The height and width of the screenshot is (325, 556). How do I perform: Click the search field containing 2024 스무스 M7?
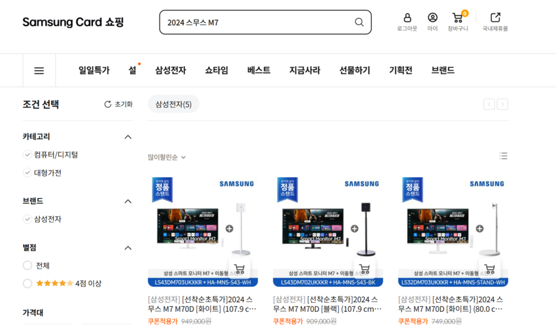coord(265,22)
